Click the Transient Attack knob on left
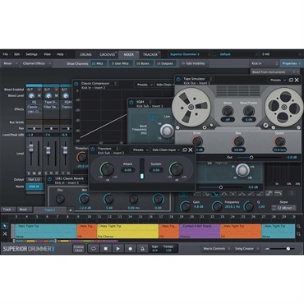Image resolution: width=304 pixels, height=304 pixels. click(107, 169)
